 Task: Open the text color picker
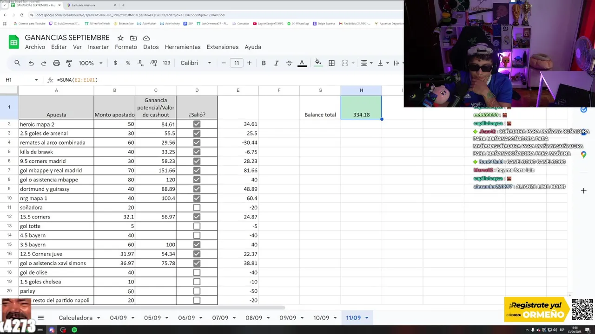[x=302, y=63]
